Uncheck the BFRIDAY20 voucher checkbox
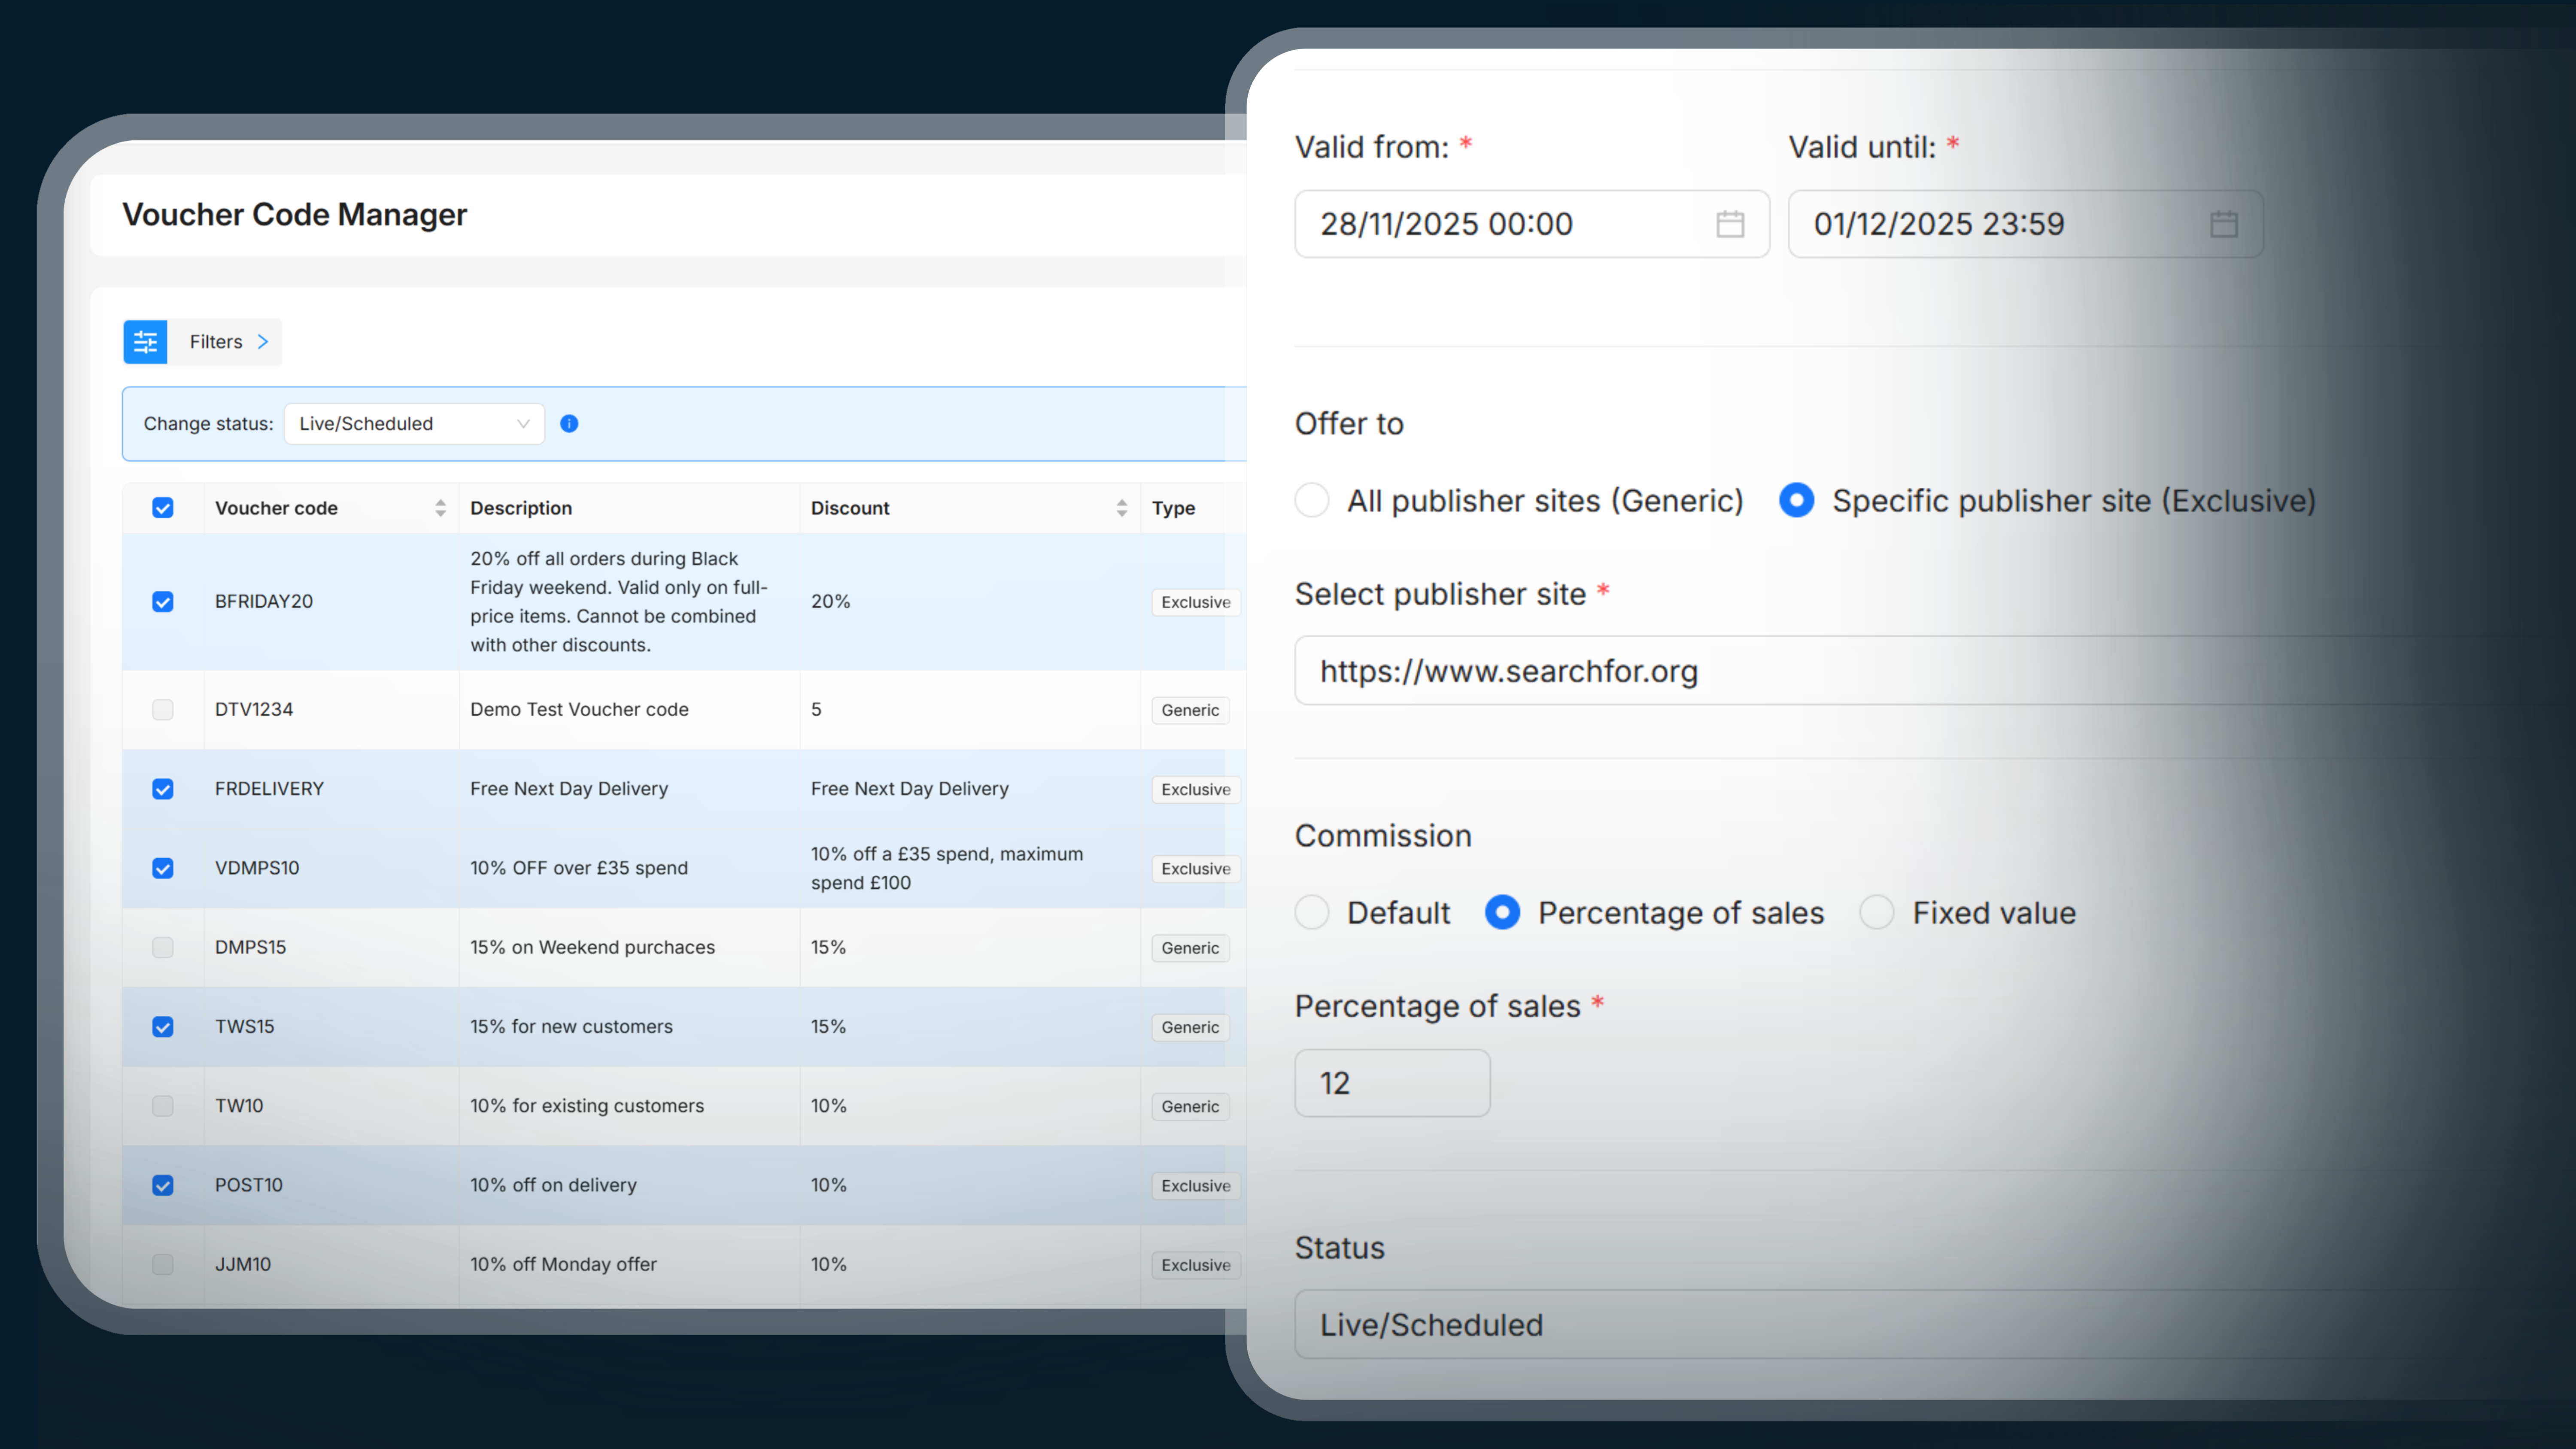This screenshot has height=1449, width=2576. pyautogui.click(x=163, y=602)
